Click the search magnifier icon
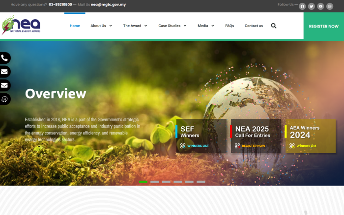The height and width of the screenshot is (215, 344). [274, 26]
